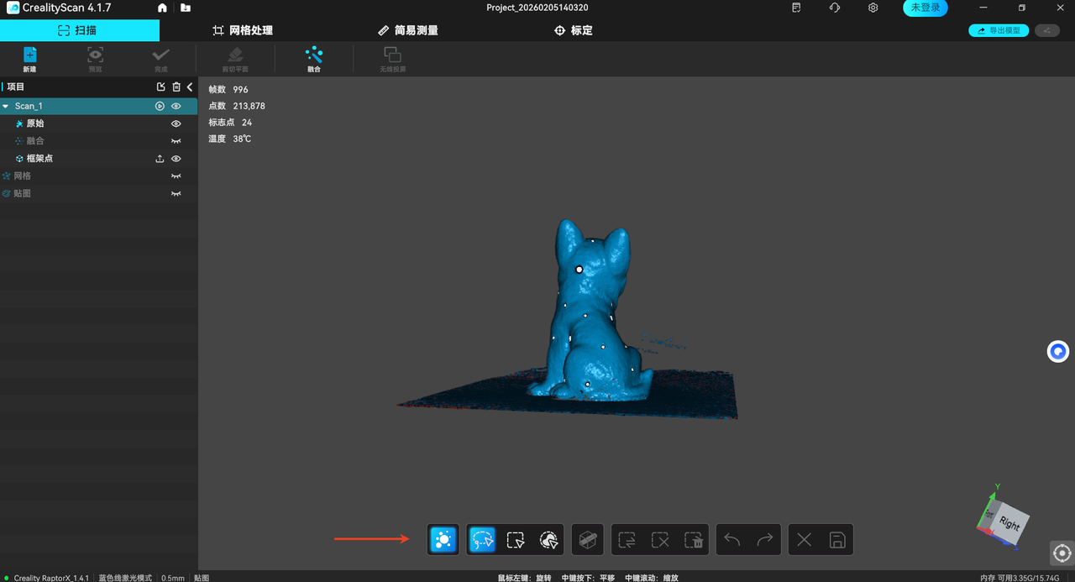Delete project using the trash icon

tap(176, 87)
